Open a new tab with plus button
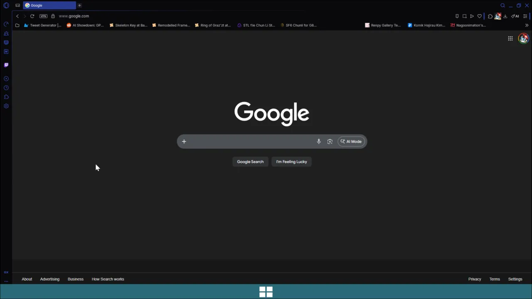 click(x=79, y=5)
